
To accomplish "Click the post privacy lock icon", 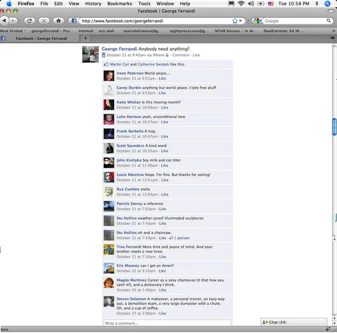I will click(167, 55).
